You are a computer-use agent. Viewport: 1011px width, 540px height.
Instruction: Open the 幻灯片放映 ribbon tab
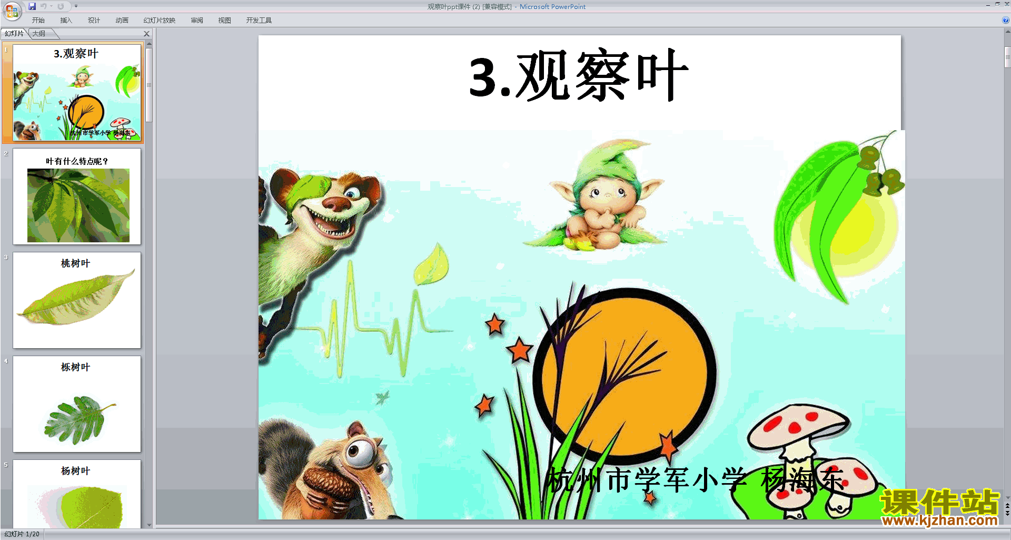coord(160,21)
